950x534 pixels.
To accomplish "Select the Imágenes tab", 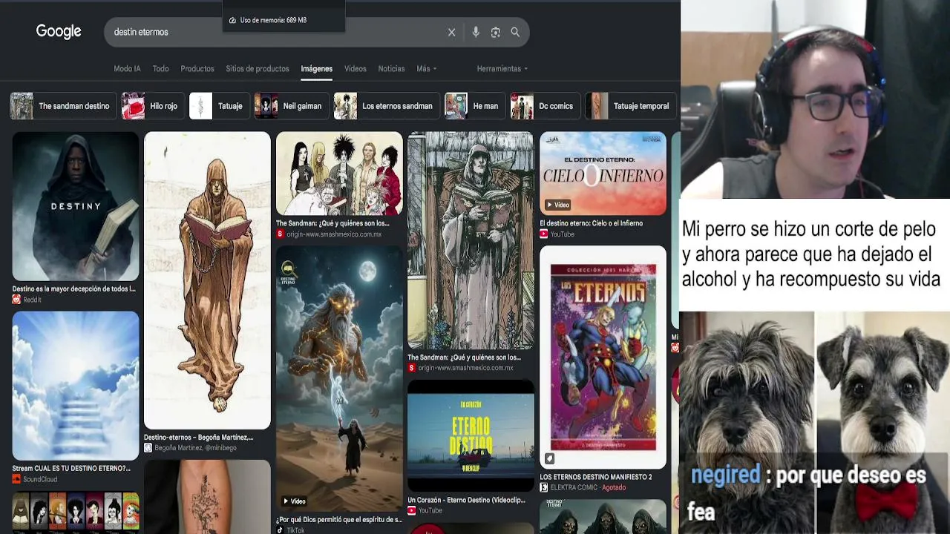I will [x=316, y=68].
